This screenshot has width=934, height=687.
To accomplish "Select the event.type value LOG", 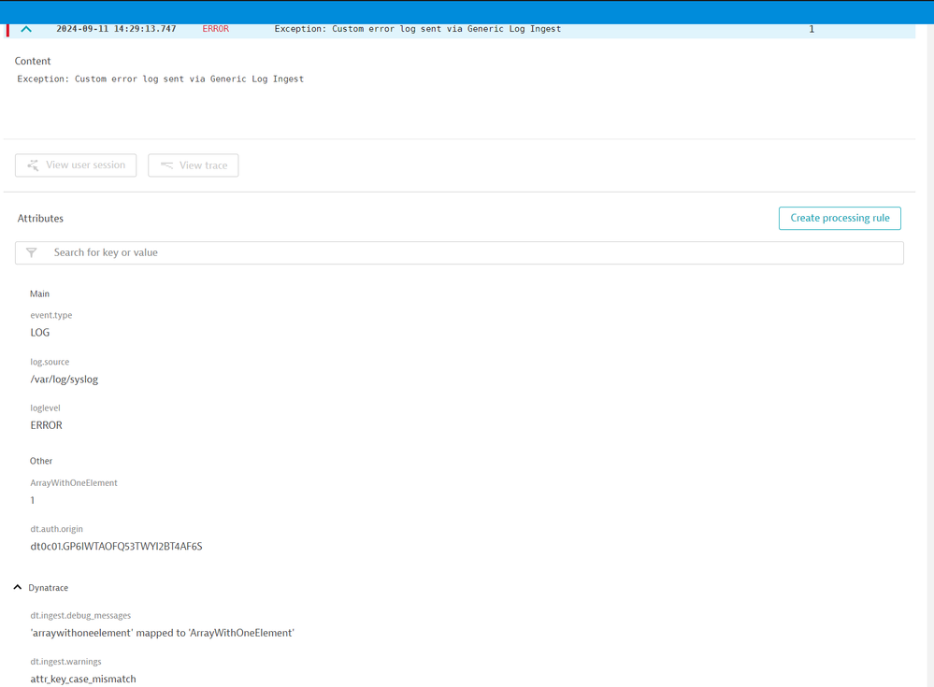I will click(40, 333).
